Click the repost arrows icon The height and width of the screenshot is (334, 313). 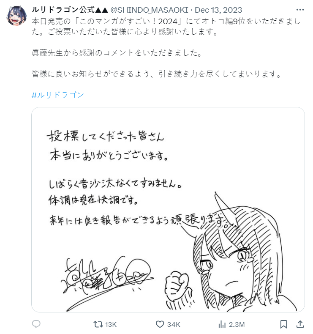click(x=98, y=324)
